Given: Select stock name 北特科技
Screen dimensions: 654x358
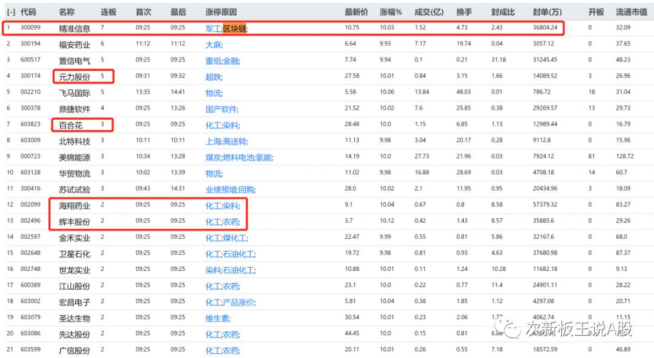Looking at the screenshot, I should pyautogui.click(x=74, y=142).
